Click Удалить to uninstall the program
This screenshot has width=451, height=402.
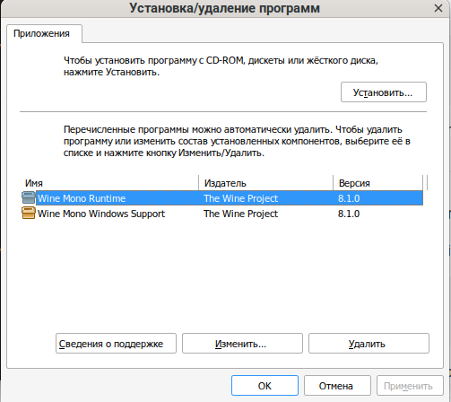(x=369, y=344)
